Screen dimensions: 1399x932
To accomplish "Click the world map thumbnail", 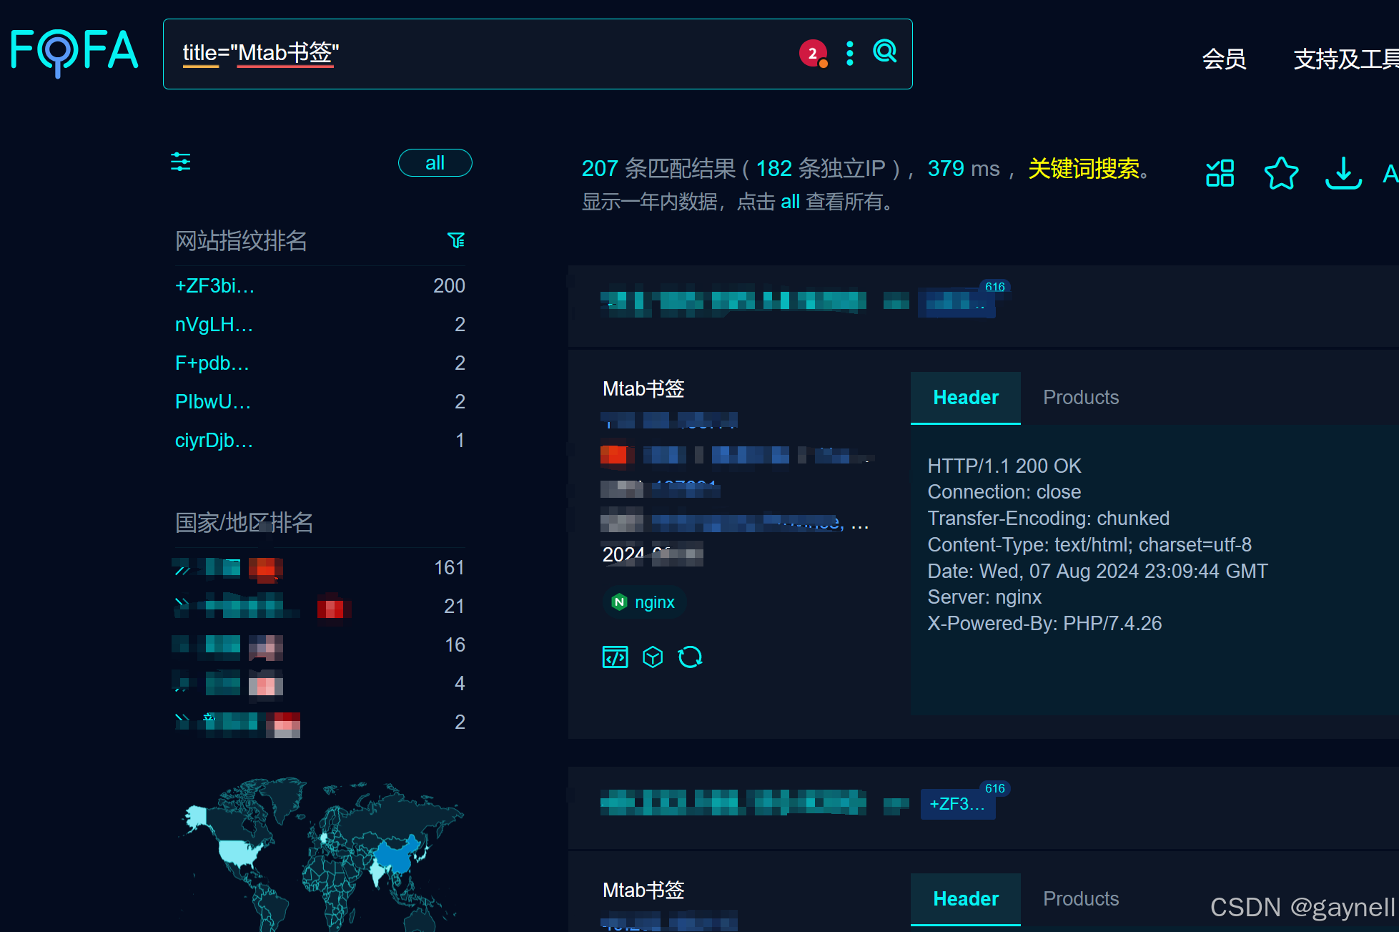I will (321, 854).
